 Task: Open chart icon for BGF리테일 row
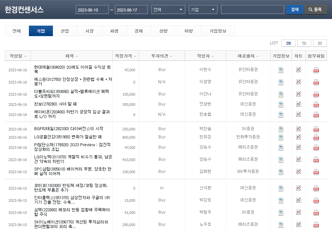coord(298,128)
